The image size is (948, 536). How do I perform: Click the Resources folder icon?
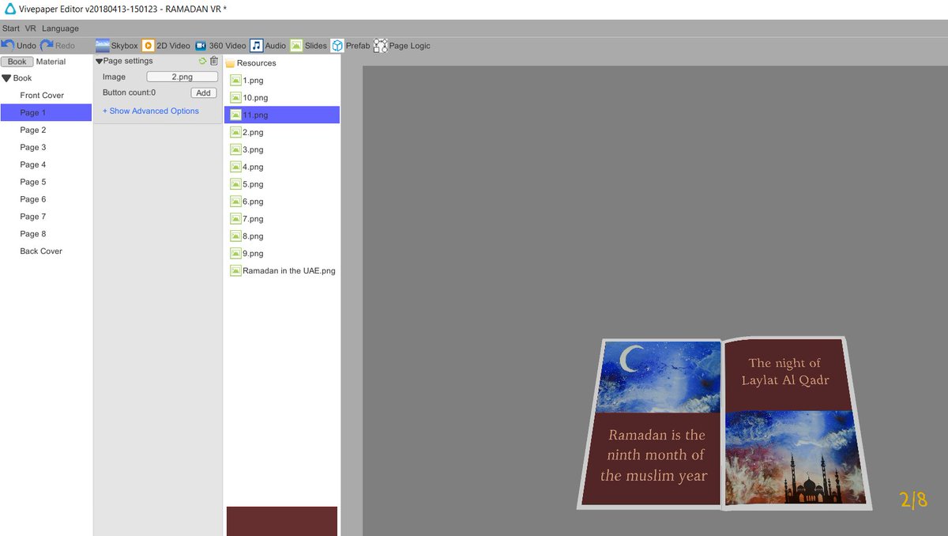click(230, 63)
